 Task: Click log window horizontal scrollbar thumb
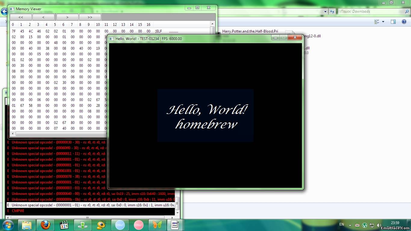(x=87, y=217)
